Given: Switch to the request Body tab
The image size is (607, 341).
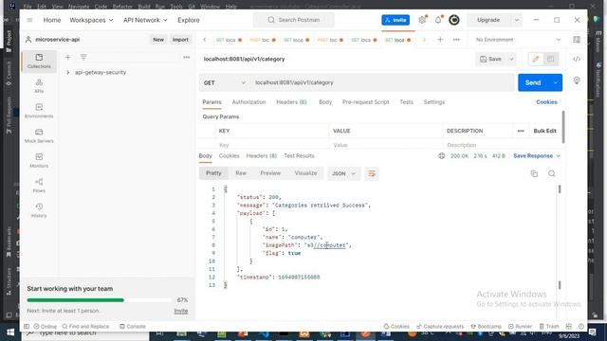Looking at the screenshot, I should (325, 102).
